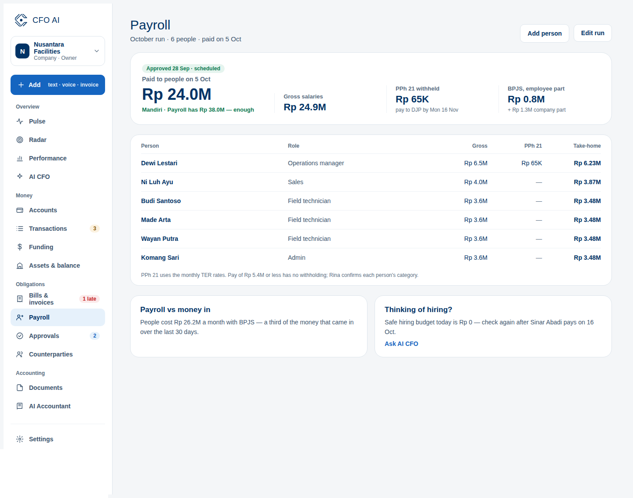
Task: Expand the Nusantara Facilities company switcher
Action: pyautogui.click(x=58, y=51)
